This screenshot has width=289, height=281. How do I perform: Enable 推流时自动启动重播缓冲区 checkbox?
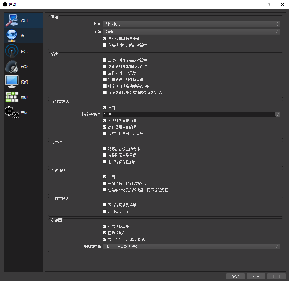pos(105,86)
